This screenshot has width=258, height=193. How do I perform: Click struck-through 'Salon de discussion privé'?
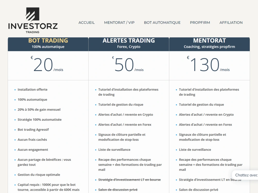tap(118, 190)
